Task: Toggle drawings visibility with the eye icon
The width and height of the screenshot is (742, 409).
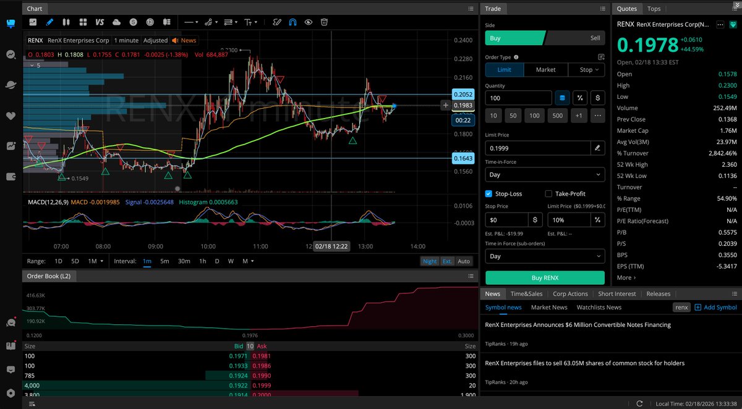Action: pos(309,22)
